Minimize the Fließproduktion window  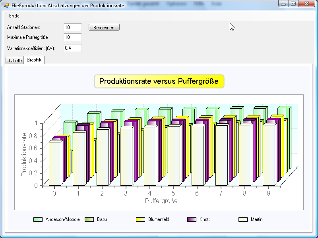[x=283, y=4]
